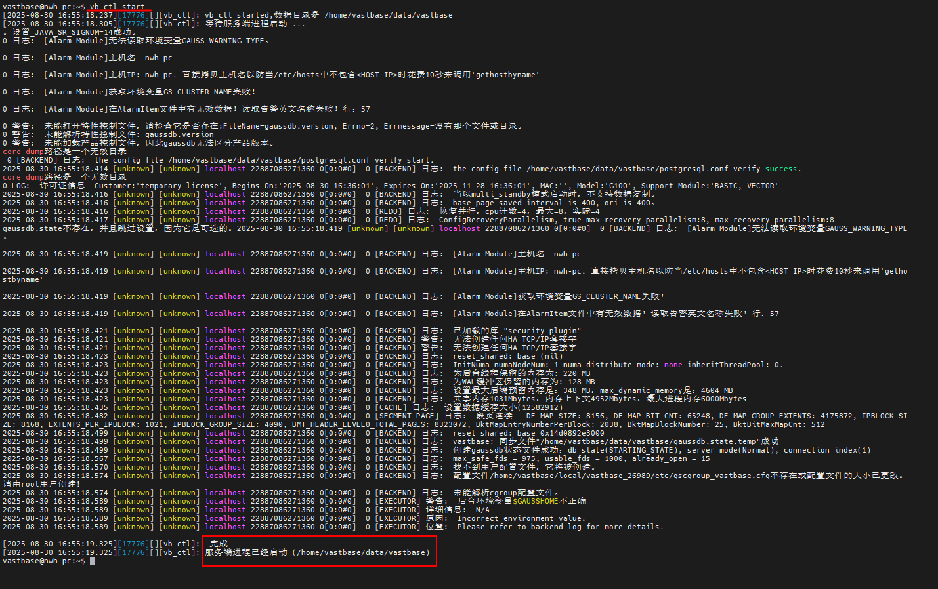The width and height of the screenshot is (938, 589).
Task: Click "max_safe_fds = 975" value
Action: pyautogui.click(x=494, y=458)
